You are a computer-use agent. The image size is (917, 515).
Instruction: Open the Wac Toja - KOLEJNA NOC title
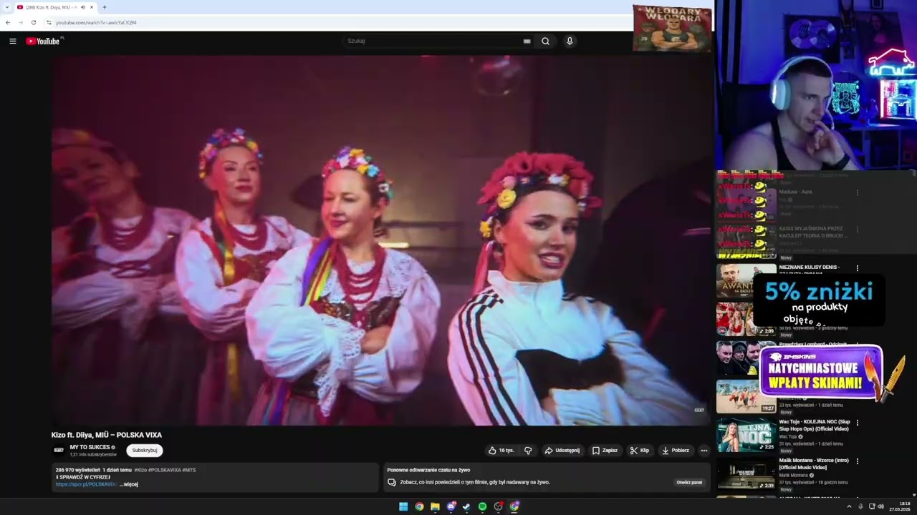pyautogui.click(x=814, y=425)
